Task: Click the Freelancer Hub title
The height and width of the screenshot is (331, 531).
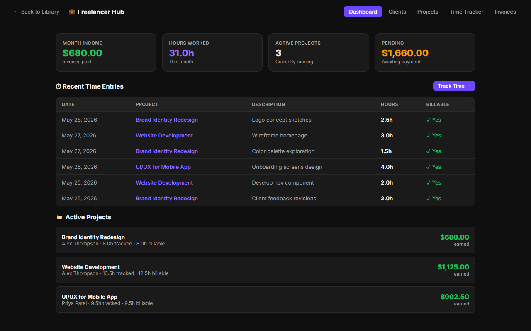Action: click(x=101, y=12)
